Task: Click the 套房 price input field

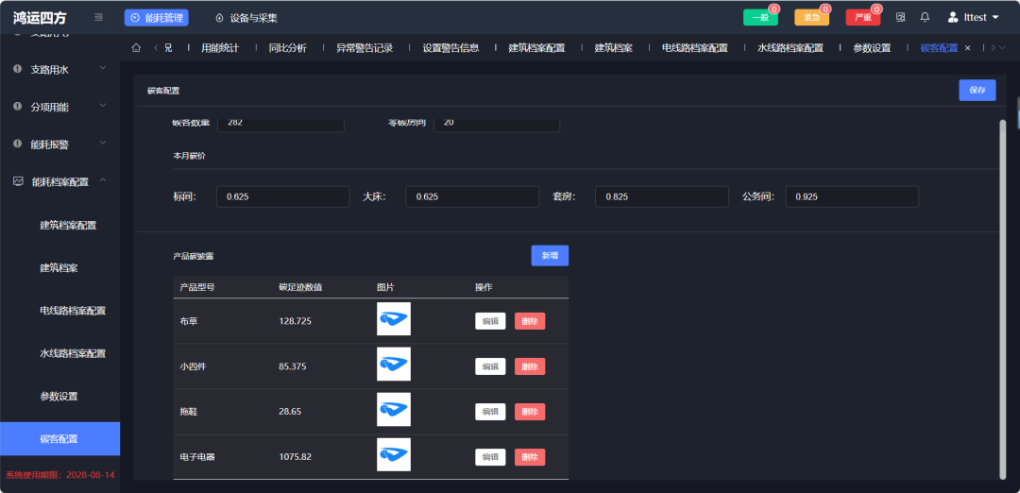Action: pos(663,196)
